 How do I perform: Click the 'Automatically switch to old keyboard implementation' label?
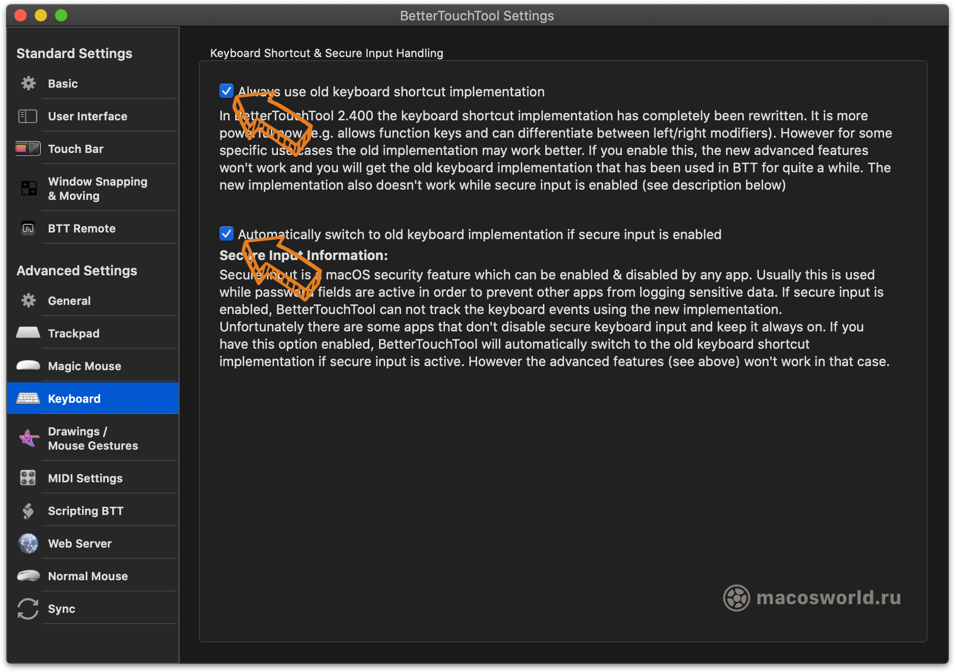coord(480,235)
